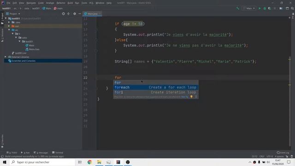
Task: Open the Messages tool window
Action: [x=41, y=153]
